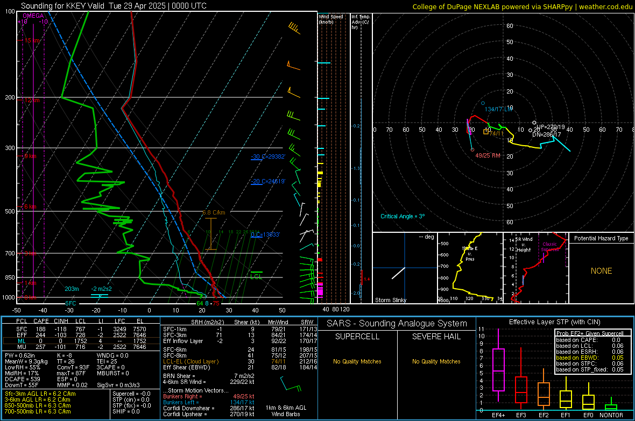Click the '134/17 LM' hodograph label
The width and height of the screenshot is (635, 421).
[x=498, y=109]
